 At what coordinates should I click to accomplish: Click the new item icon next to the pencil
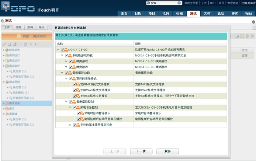(10, 44)
